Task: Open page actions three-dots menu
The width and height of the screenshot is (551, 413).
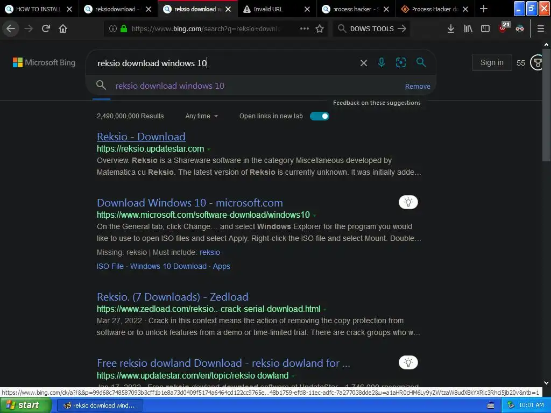Action: tap(305, 29)
